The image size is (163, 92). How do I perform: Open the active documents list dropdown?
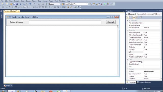click(x=124, y=11)
